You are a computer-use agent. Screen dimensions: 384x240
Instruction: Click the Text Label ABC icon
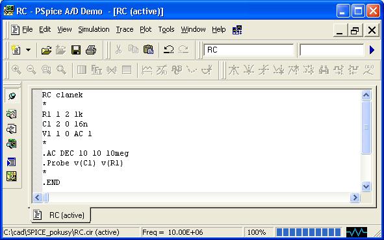point(177,70)
